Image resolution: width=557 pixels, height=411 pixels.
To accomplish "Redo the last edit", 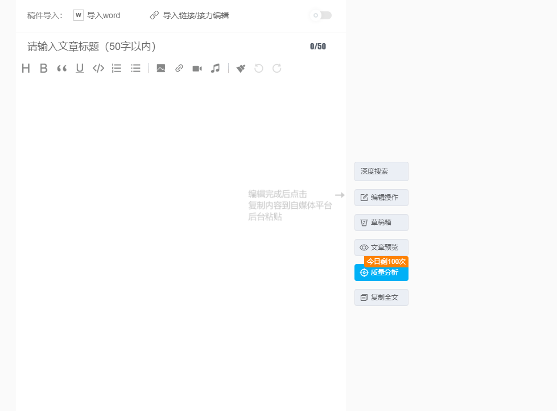I will (x=277, y=68).
